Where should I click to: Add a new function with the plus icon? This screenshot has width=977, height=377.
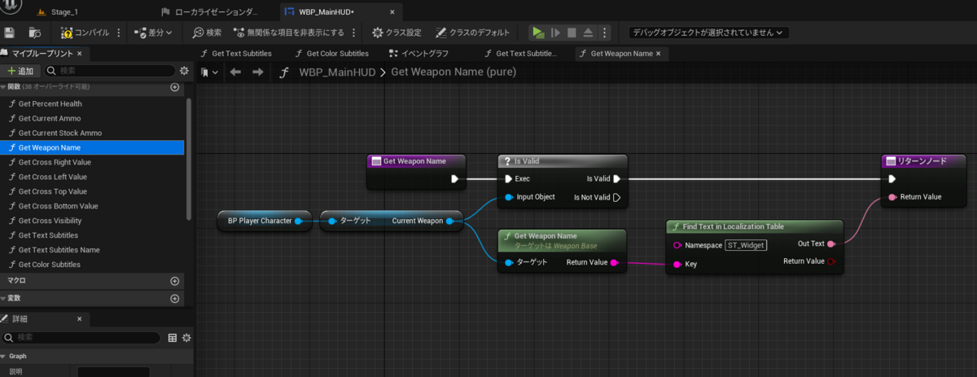point(174,87)
